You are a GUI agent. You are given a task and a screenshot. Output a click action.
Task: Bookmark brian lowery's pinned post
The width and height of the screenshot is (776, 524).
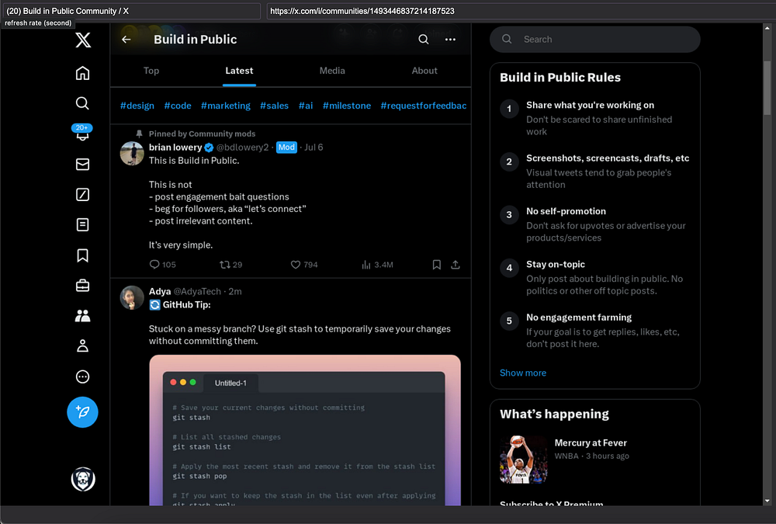436,265
